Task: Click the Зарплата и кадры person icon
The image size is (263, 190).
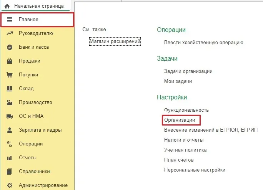Action: (10, 130)
